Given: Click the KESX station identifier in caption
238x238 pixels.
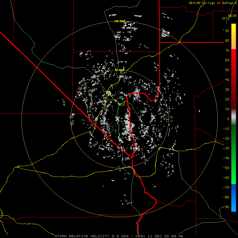Looking at the screenshot, I should click(140, 236).
